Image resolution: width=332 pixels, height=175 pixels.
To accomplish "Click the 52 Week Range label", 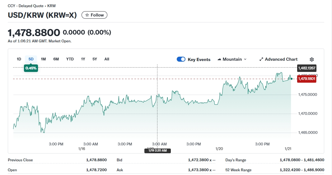I will pyautogui.click(x=238, y=170).
